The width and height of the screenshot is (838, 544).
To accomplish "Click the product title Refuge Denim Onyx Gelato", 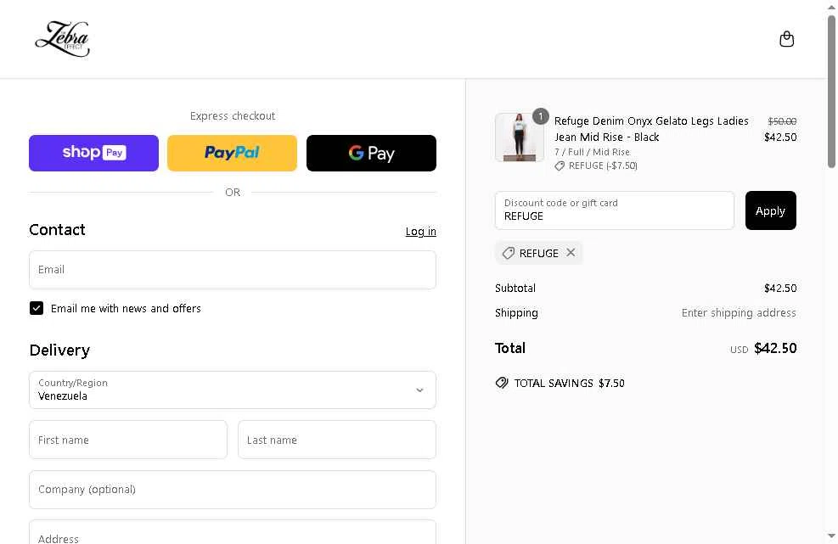I will pyautogui.click(x=651, y=129).
